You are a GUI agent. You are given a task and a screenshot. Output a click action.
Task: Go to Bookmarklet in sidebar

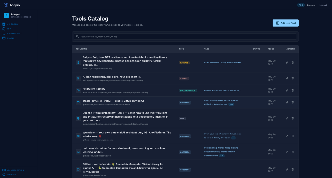[12, 33]
